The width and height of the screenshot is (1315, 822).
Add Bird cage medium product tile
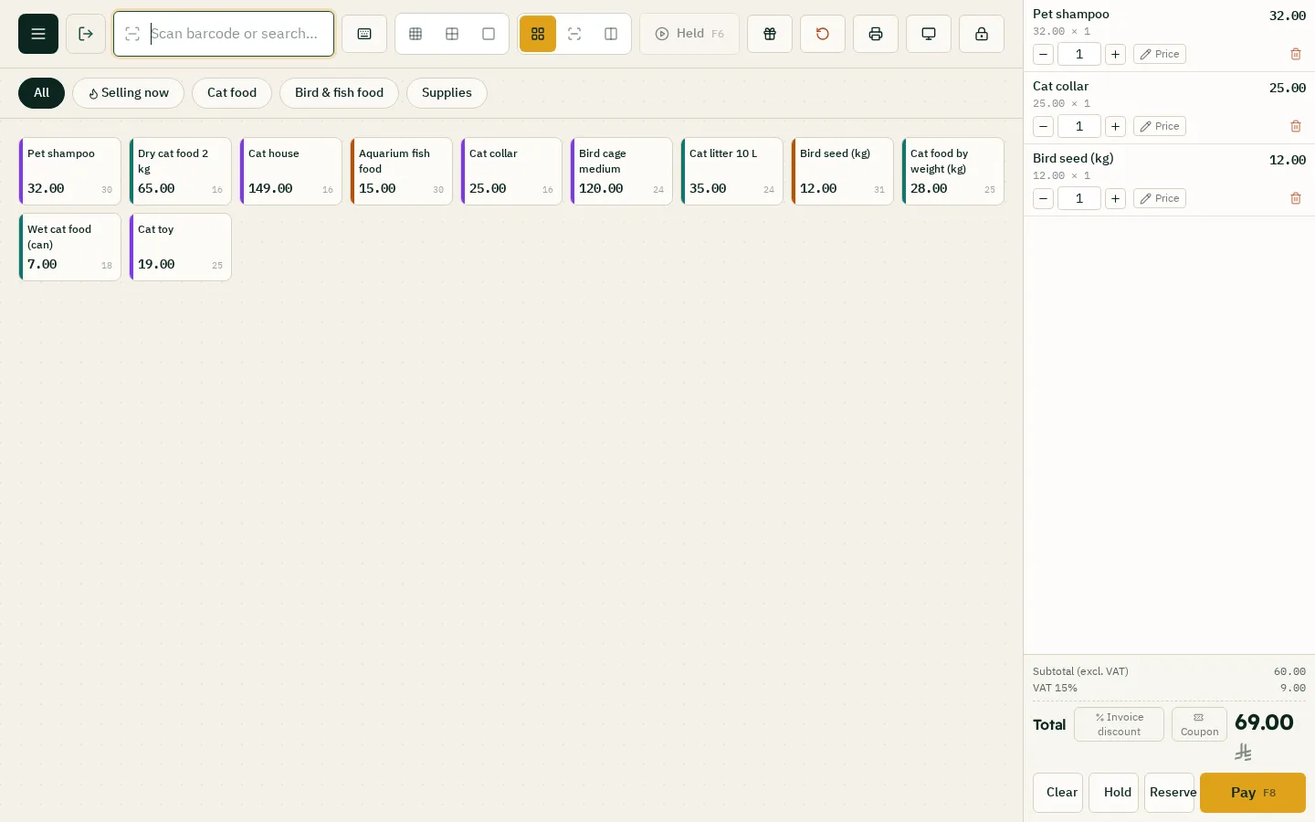(x=621, y=171)
